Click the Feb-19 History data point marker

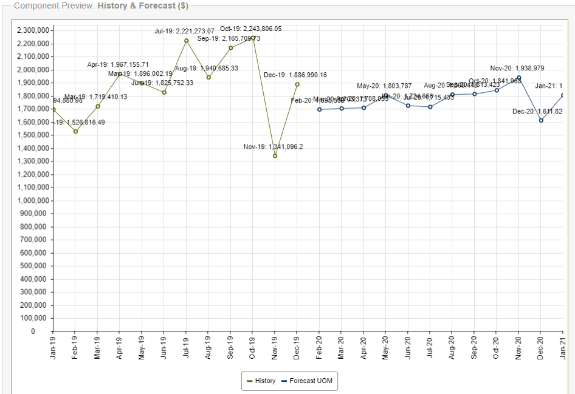tap(75, 132)
